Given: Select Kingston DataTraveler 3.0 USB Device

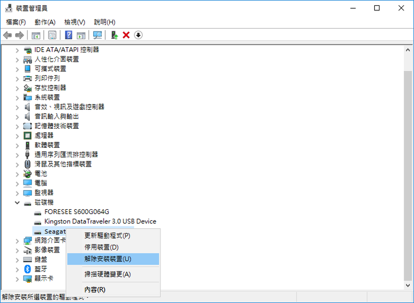Looking at the screenshot, I should pos(100,221).
